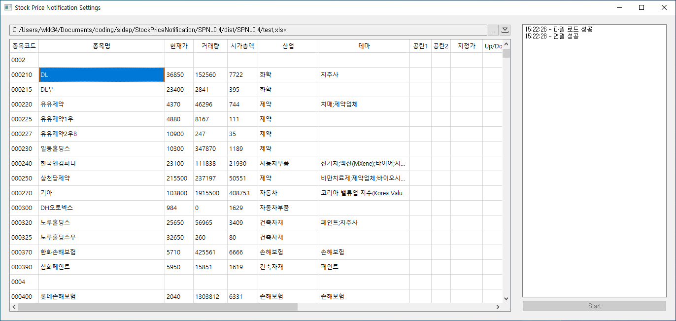
Task: Select the highlighted DL stock name cell
Action: (101, 75)
